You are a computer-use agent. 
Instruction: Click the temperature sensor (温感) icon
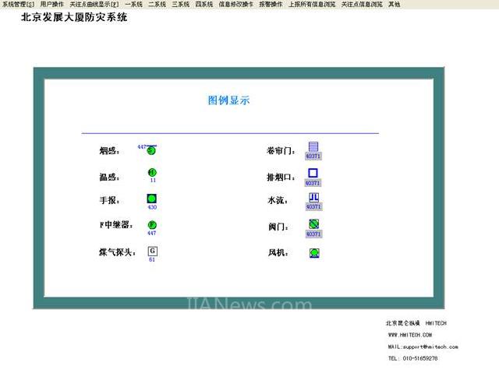(x=152, y=172)
